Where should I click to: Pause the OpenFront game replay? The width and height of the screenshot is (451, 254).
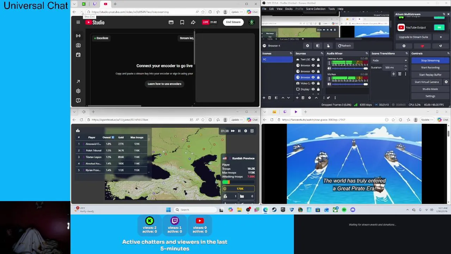coord(239,131)
